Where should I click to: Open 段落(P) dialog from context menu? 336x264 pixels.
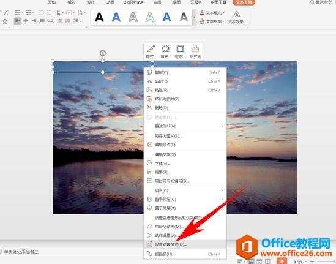coord(185,172)
